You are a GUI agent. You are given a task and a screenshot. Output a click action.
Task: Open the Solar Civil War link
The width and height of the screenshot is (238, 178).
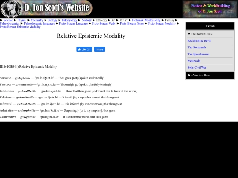[x=197, y=67]
